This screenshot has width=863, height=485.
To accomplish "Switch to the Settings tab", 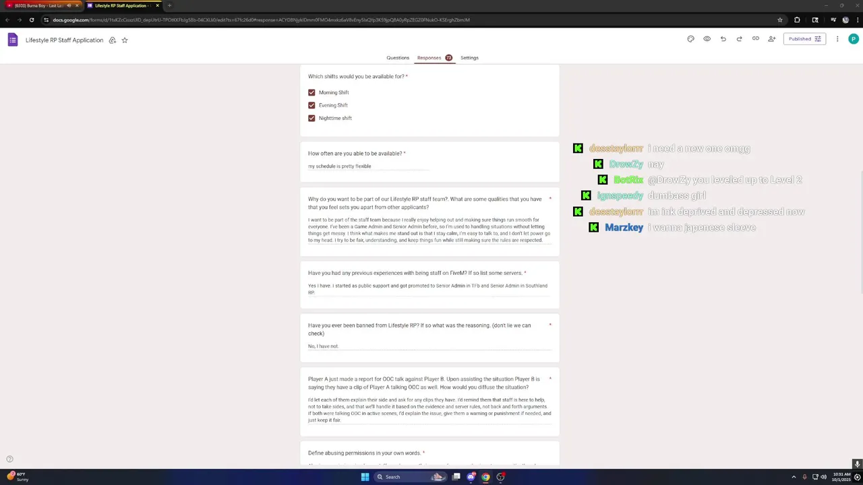I will tap(469, 58).
